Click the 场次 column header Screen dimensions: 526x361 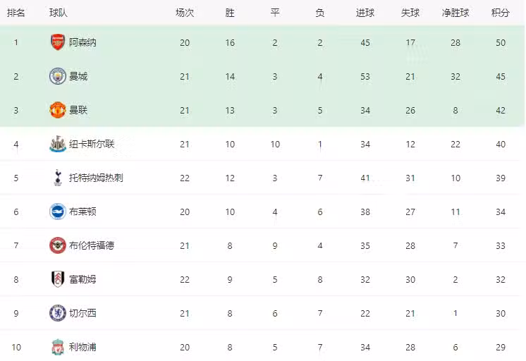tap(185, 13)
